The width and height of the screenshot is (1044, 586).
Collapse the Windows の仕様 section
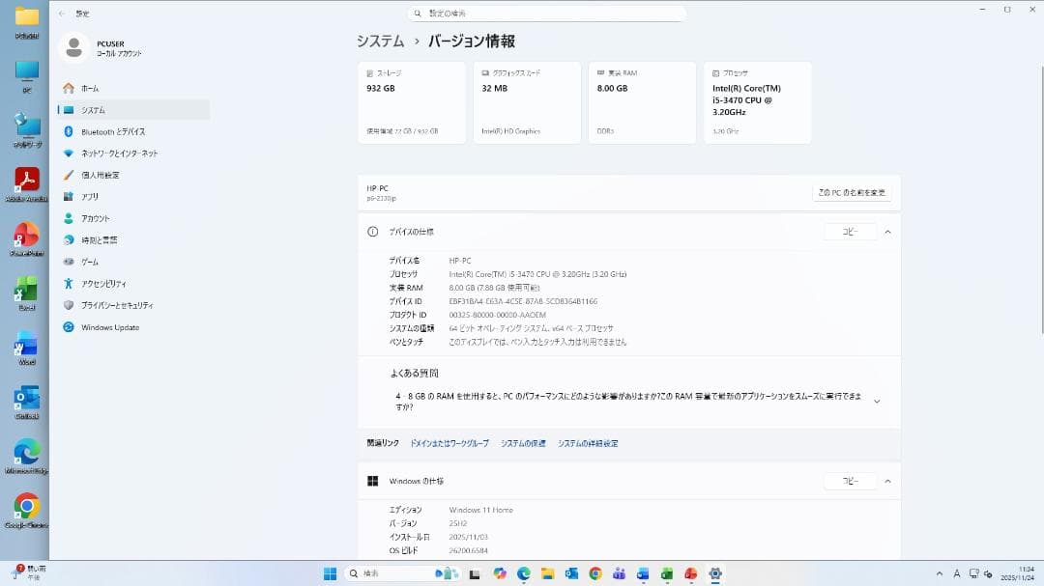(x=887, y=481)
